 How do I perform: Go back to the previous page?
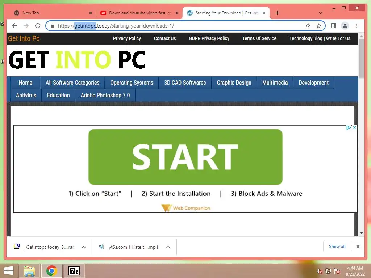pyautogui.click(x=14, y=26)
